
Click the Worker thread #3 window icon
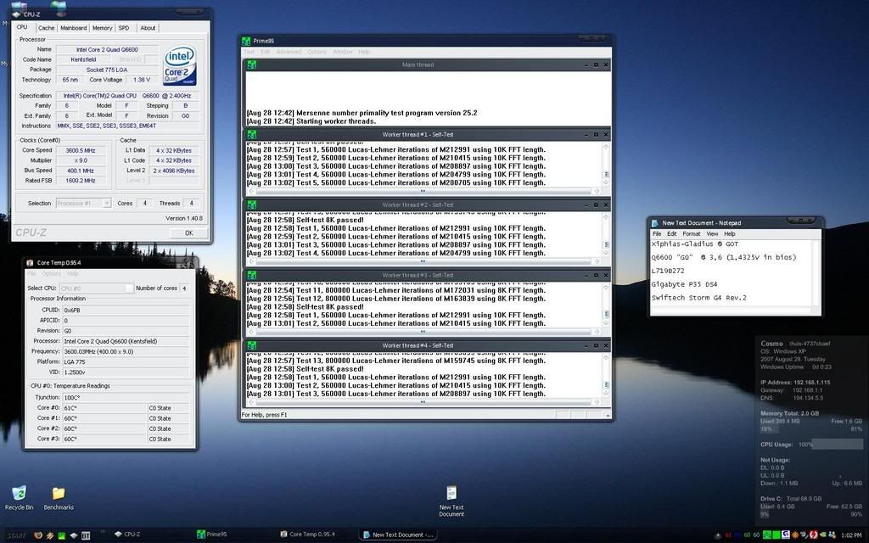[251, 276]
